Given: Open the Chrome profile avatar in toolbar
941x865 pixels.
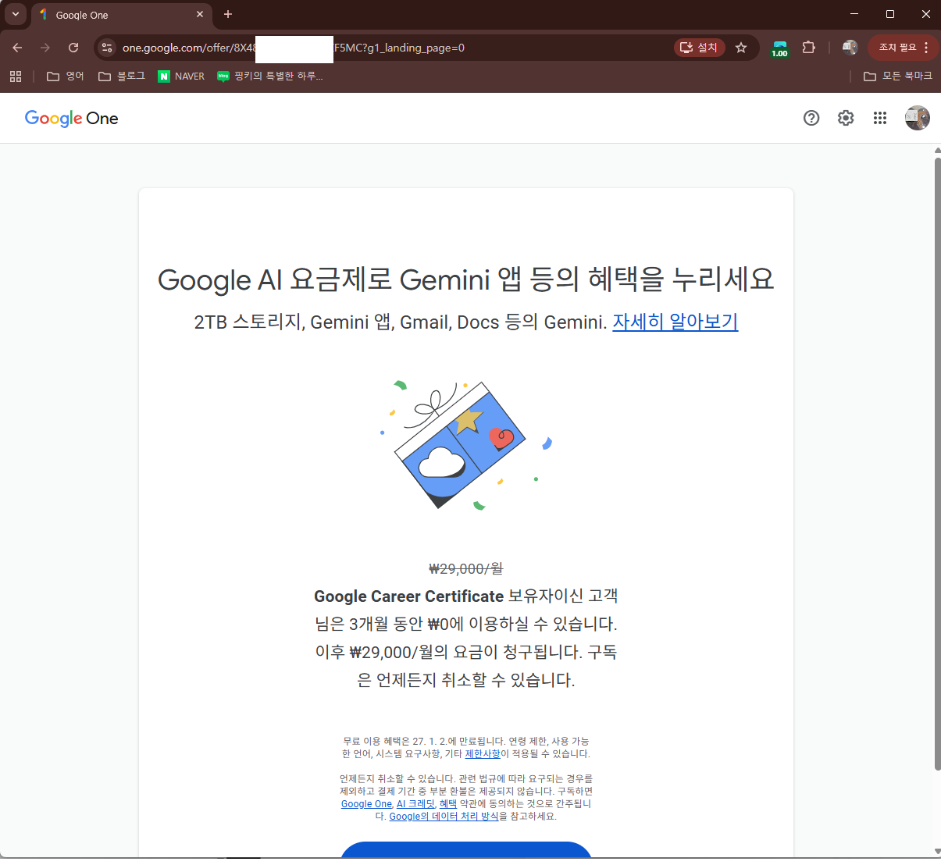Looking at the screenshot, I should pyautogui.click(x=850, y=48).
